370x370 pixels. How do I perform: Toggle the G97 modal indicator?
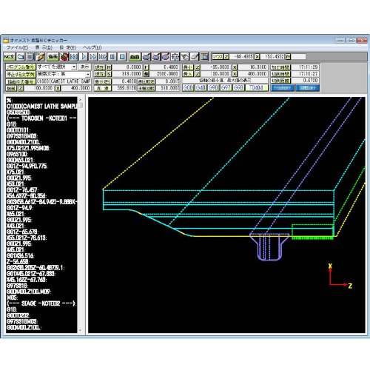click(x=226, y=88)
